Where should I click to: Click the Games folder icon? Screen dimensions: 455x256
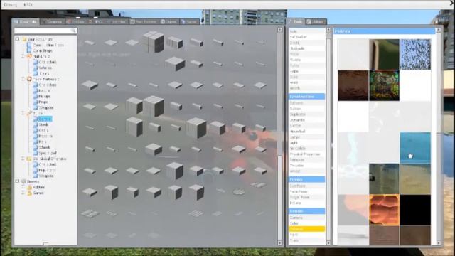click(x=29, y=193)
